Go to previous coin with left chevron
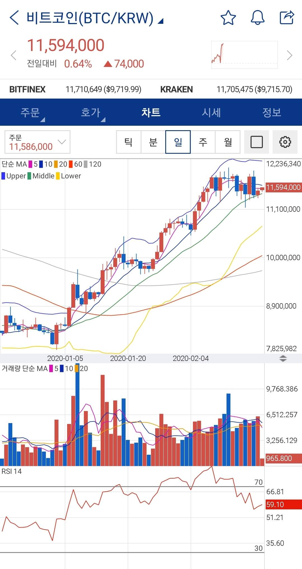This screenshot has height=569, width=302. click(x=13, y=55)
